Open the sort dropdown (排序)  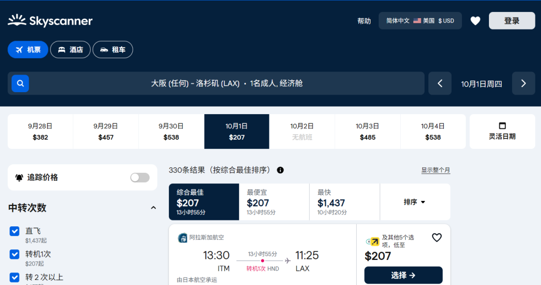415,202
